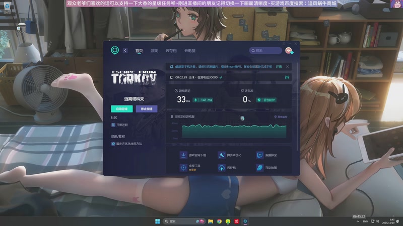Click the green accelerator logo icon
The height and width of the screenshot is (226, 403).
115,50
